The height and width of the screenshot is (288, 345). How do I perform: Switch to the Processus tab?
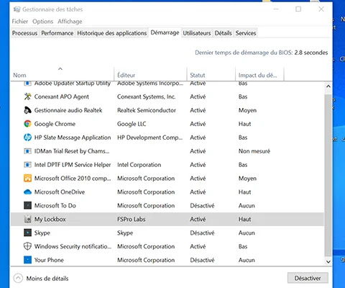coord(24,33)
